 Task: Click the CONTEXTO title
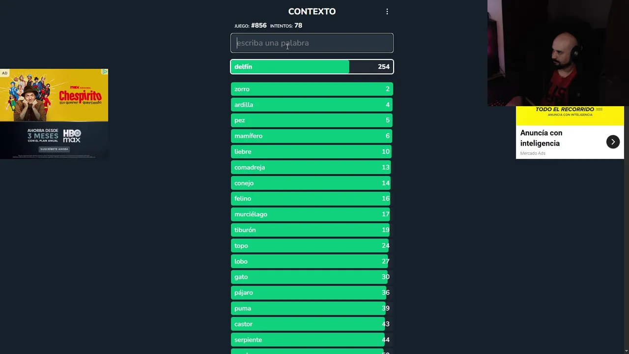[312, 11]
